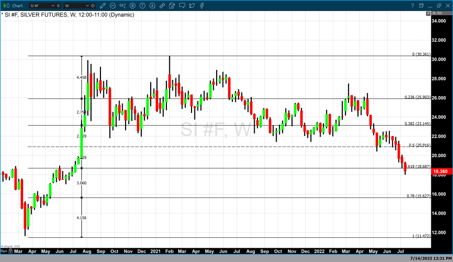Image resolution: width=453 pixels, height=262 pixels.
Task: Select the pencil drawing tool
Action: 104,5
